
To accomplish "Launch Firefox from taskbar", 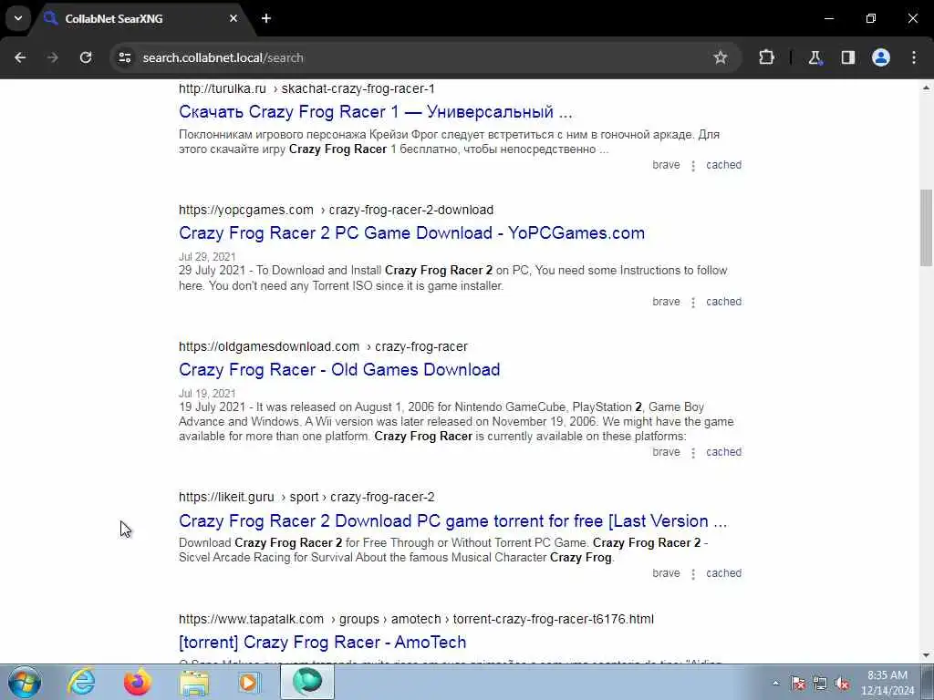I will (138, 682).
